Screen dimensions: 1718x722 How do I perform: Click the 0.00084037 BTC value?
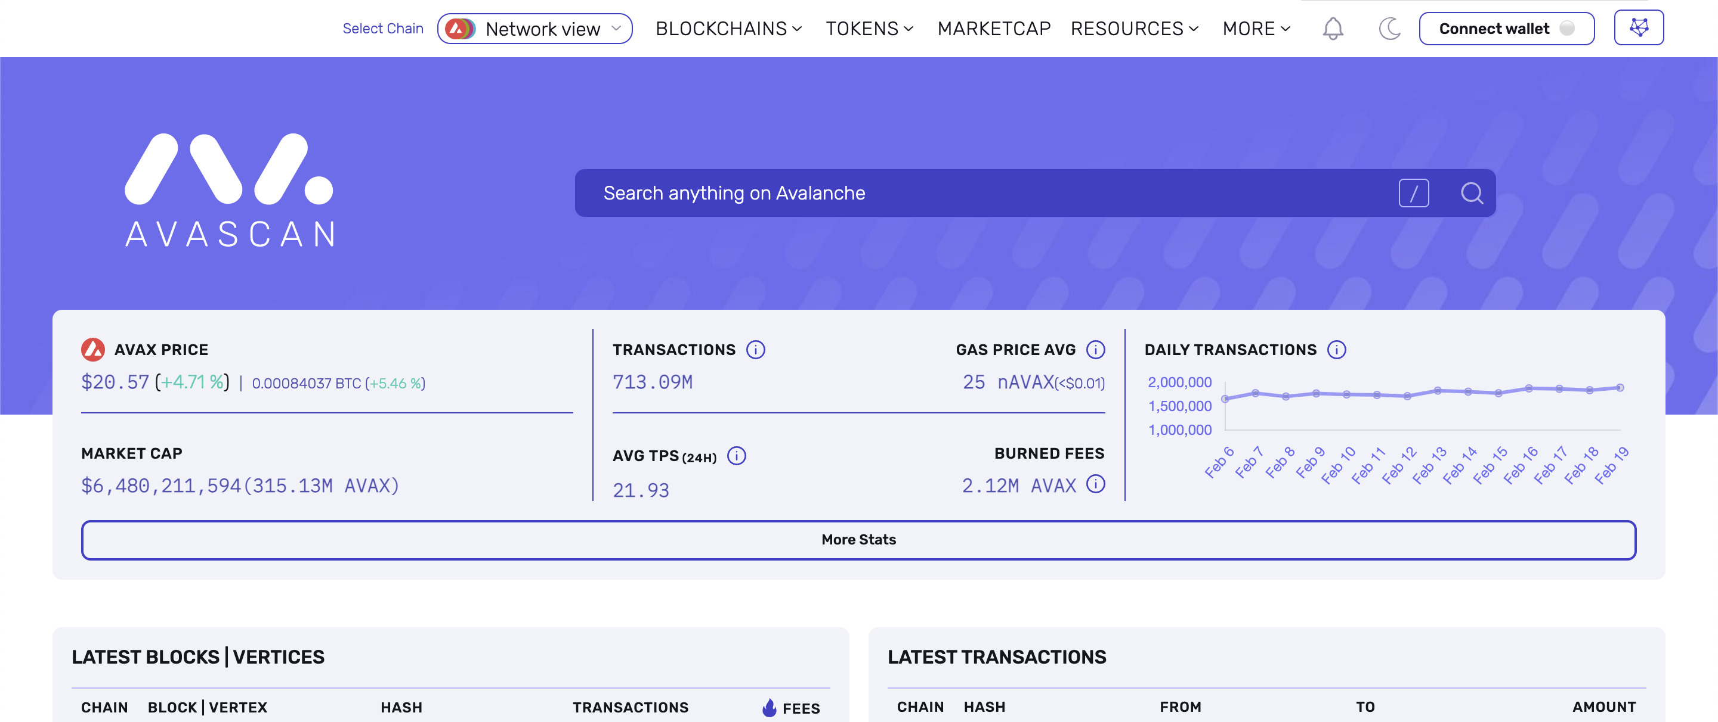click(306, 384)
